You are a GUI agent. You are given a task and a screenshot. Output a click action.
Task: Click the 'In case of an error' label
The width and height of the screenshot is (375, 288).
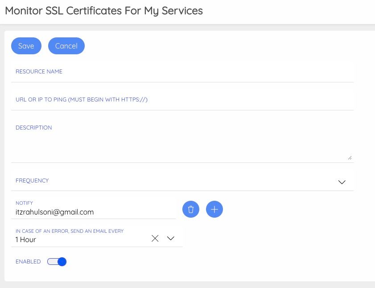[70, 231]
